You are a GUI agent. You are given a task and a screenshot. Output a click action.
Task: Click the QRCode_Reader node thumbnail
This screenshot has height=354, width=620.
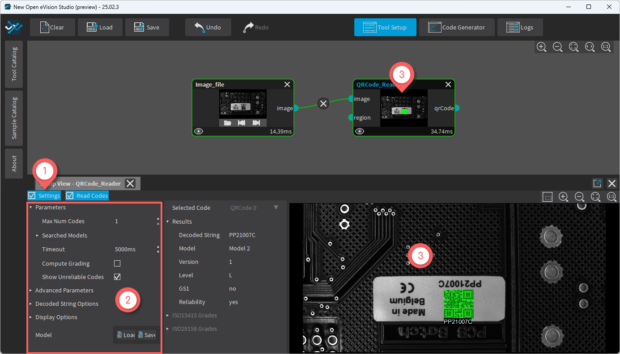click(404, 108)
